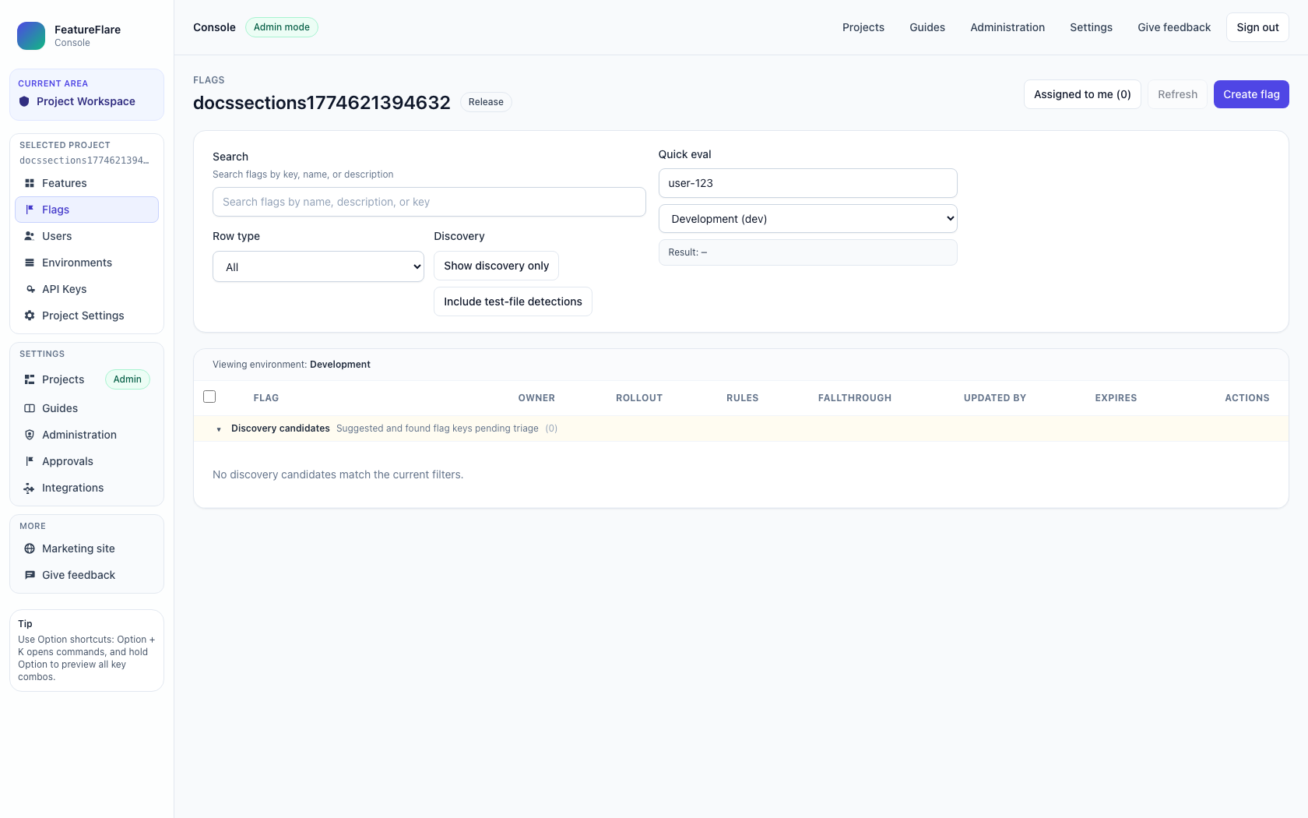Click the Users people icon
The image size is (1308, 818).
click(x=30, y=236)
